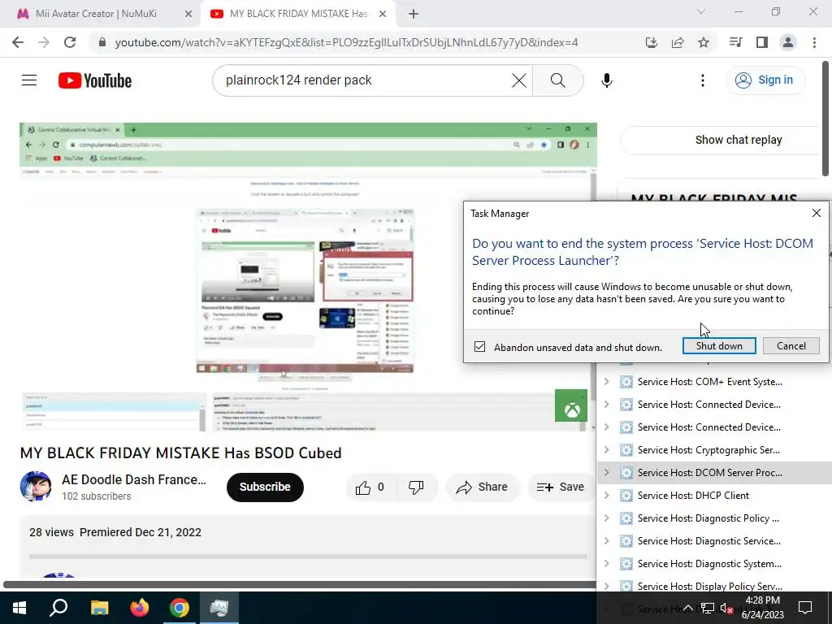Image resolution: width=832 pixels, height=624 pixels.
Task: Open Chrome media control icon
Action: pos(735,42)
